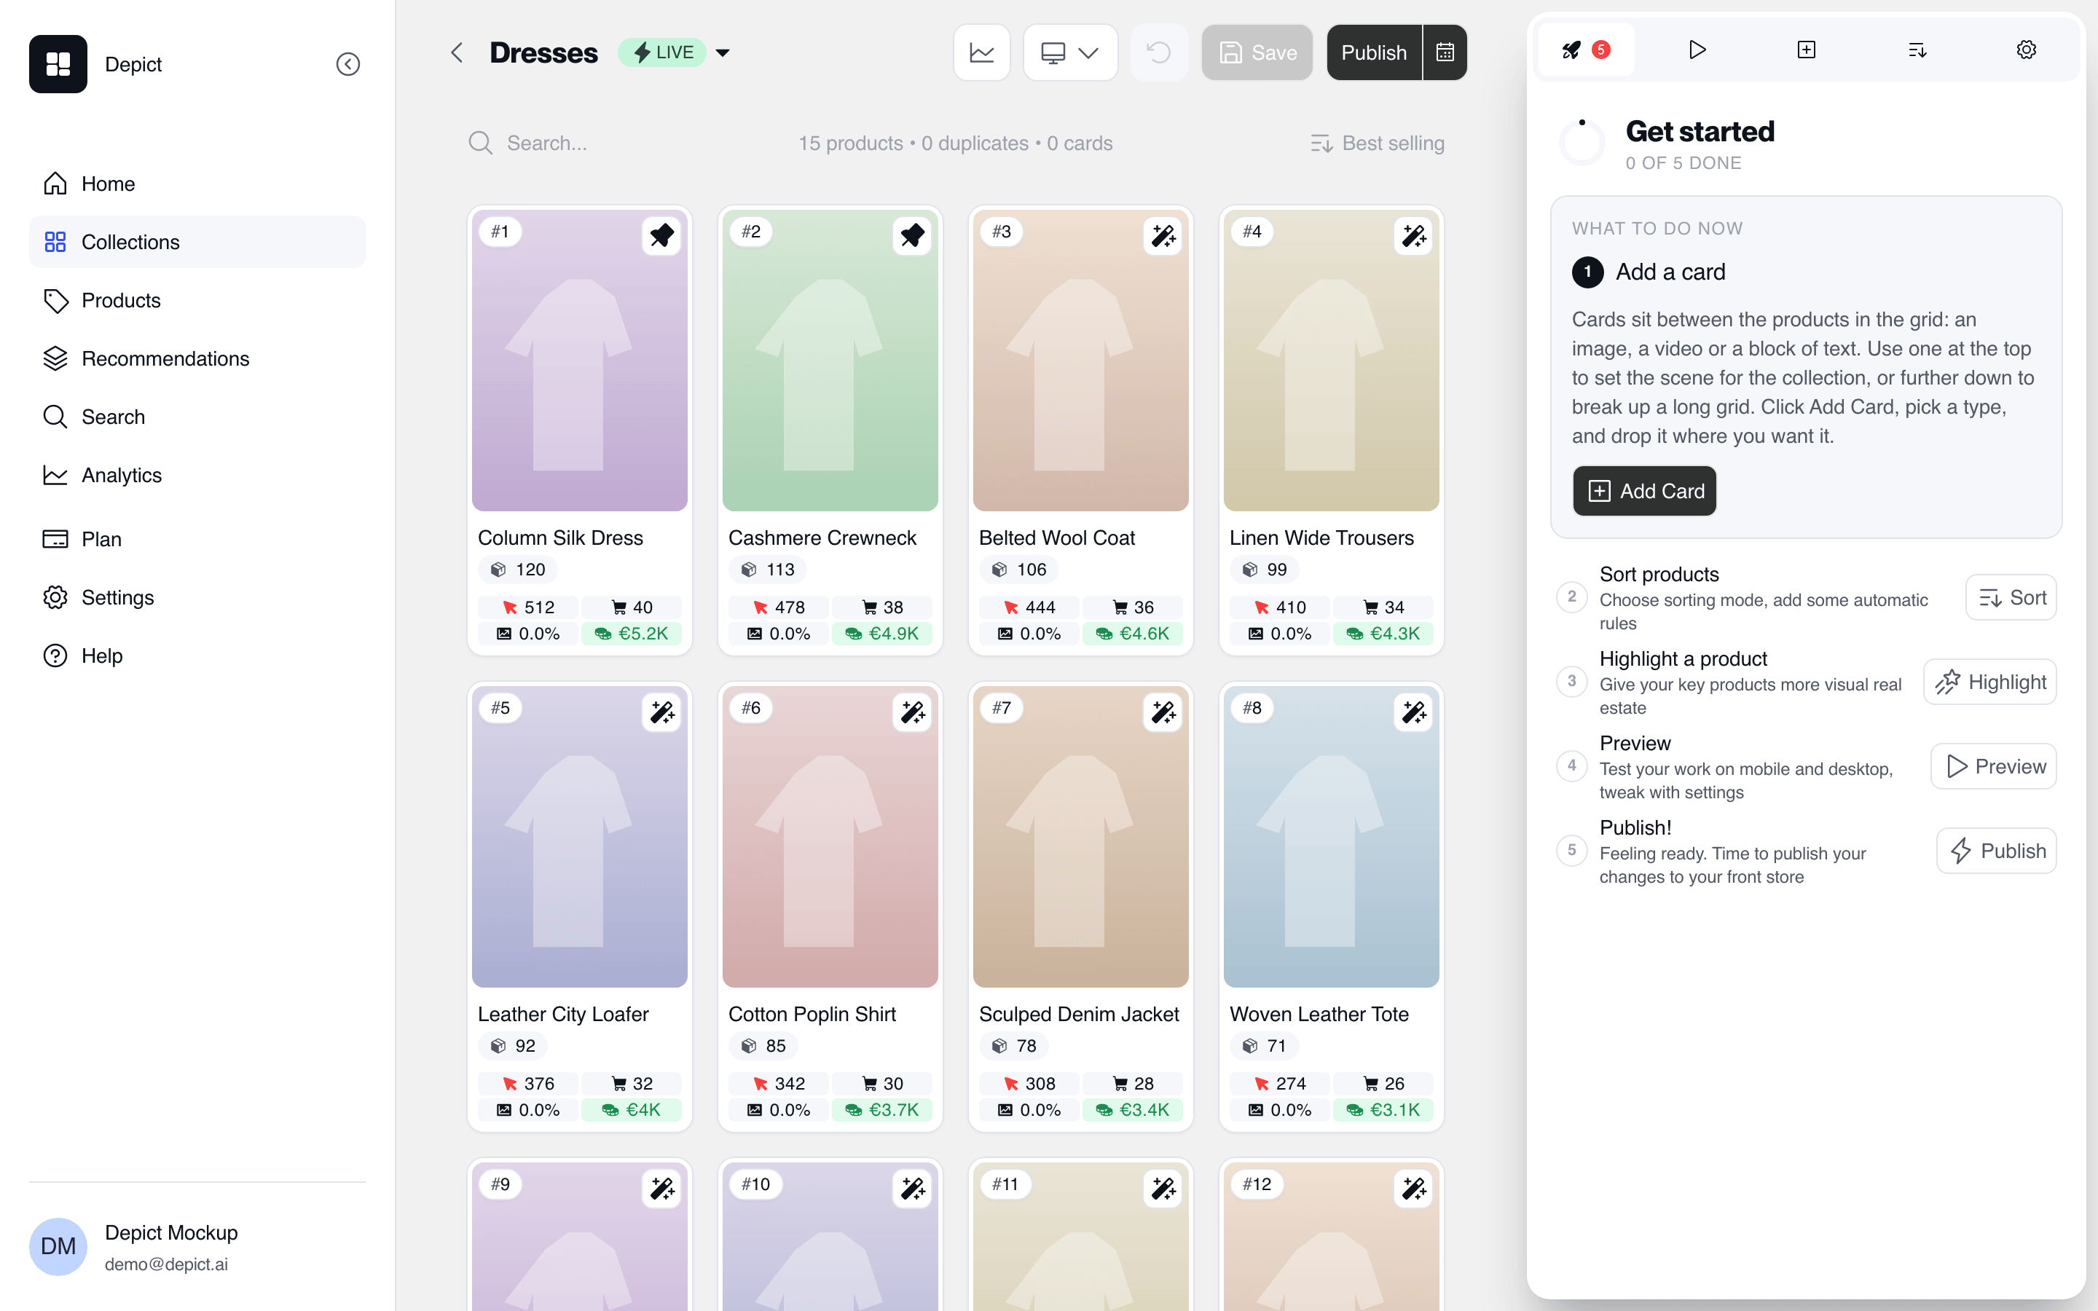
Task: Click the Sculped Denim Jacket title
Action: 1078,1014
